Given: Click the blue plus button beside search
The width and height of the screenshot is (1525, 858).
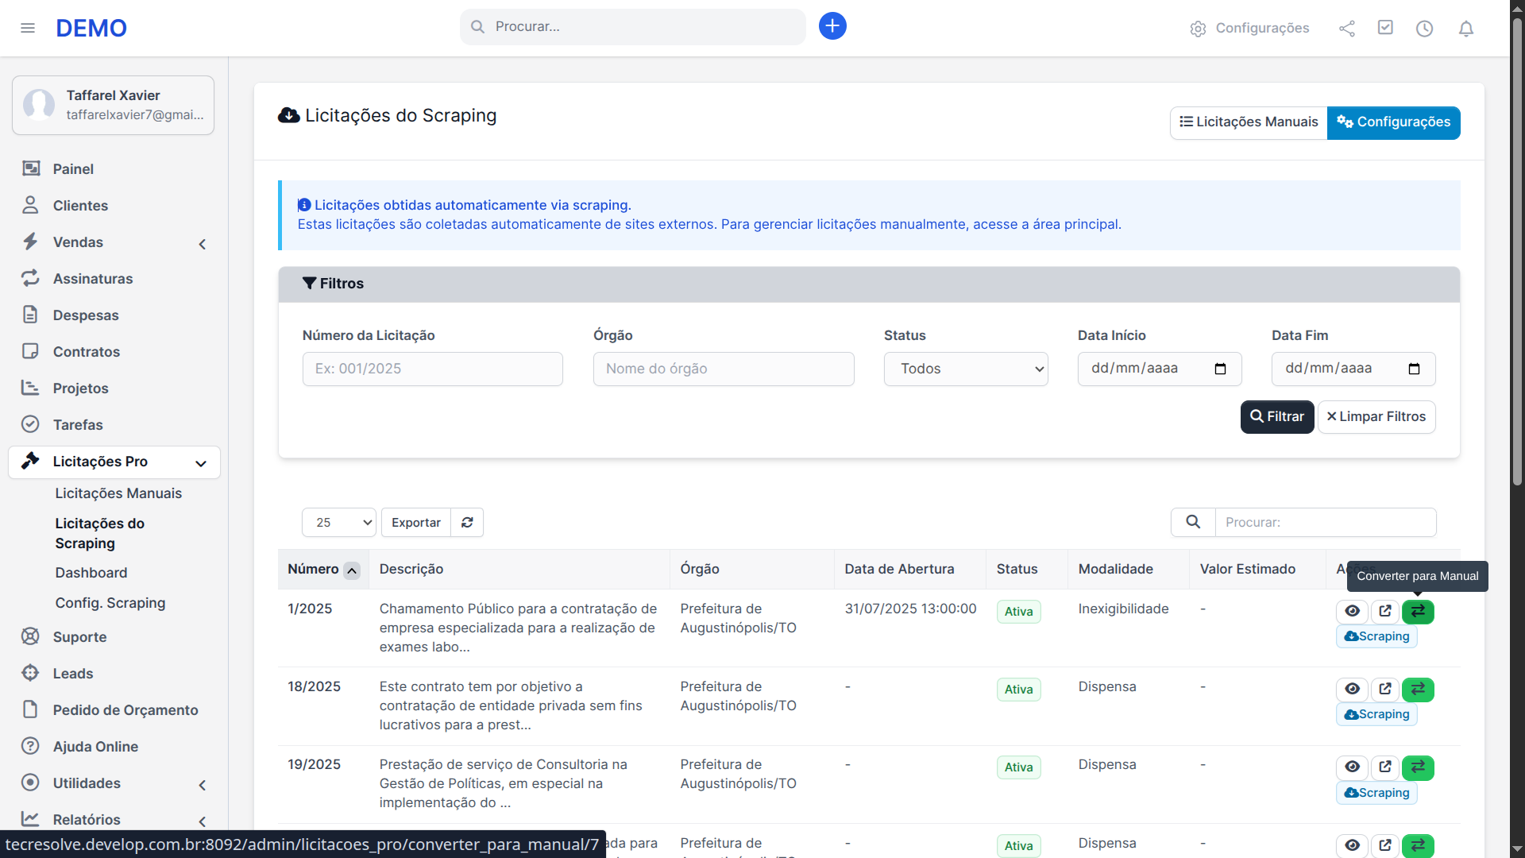Looking at the screenshot, I should point(832,25).
